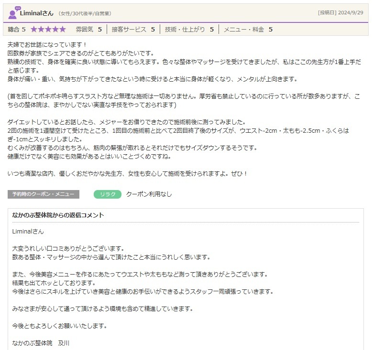
Task: Click the signature なかのぶ整体院 及川
Action: pyautogui.click(x=41, y=343)
